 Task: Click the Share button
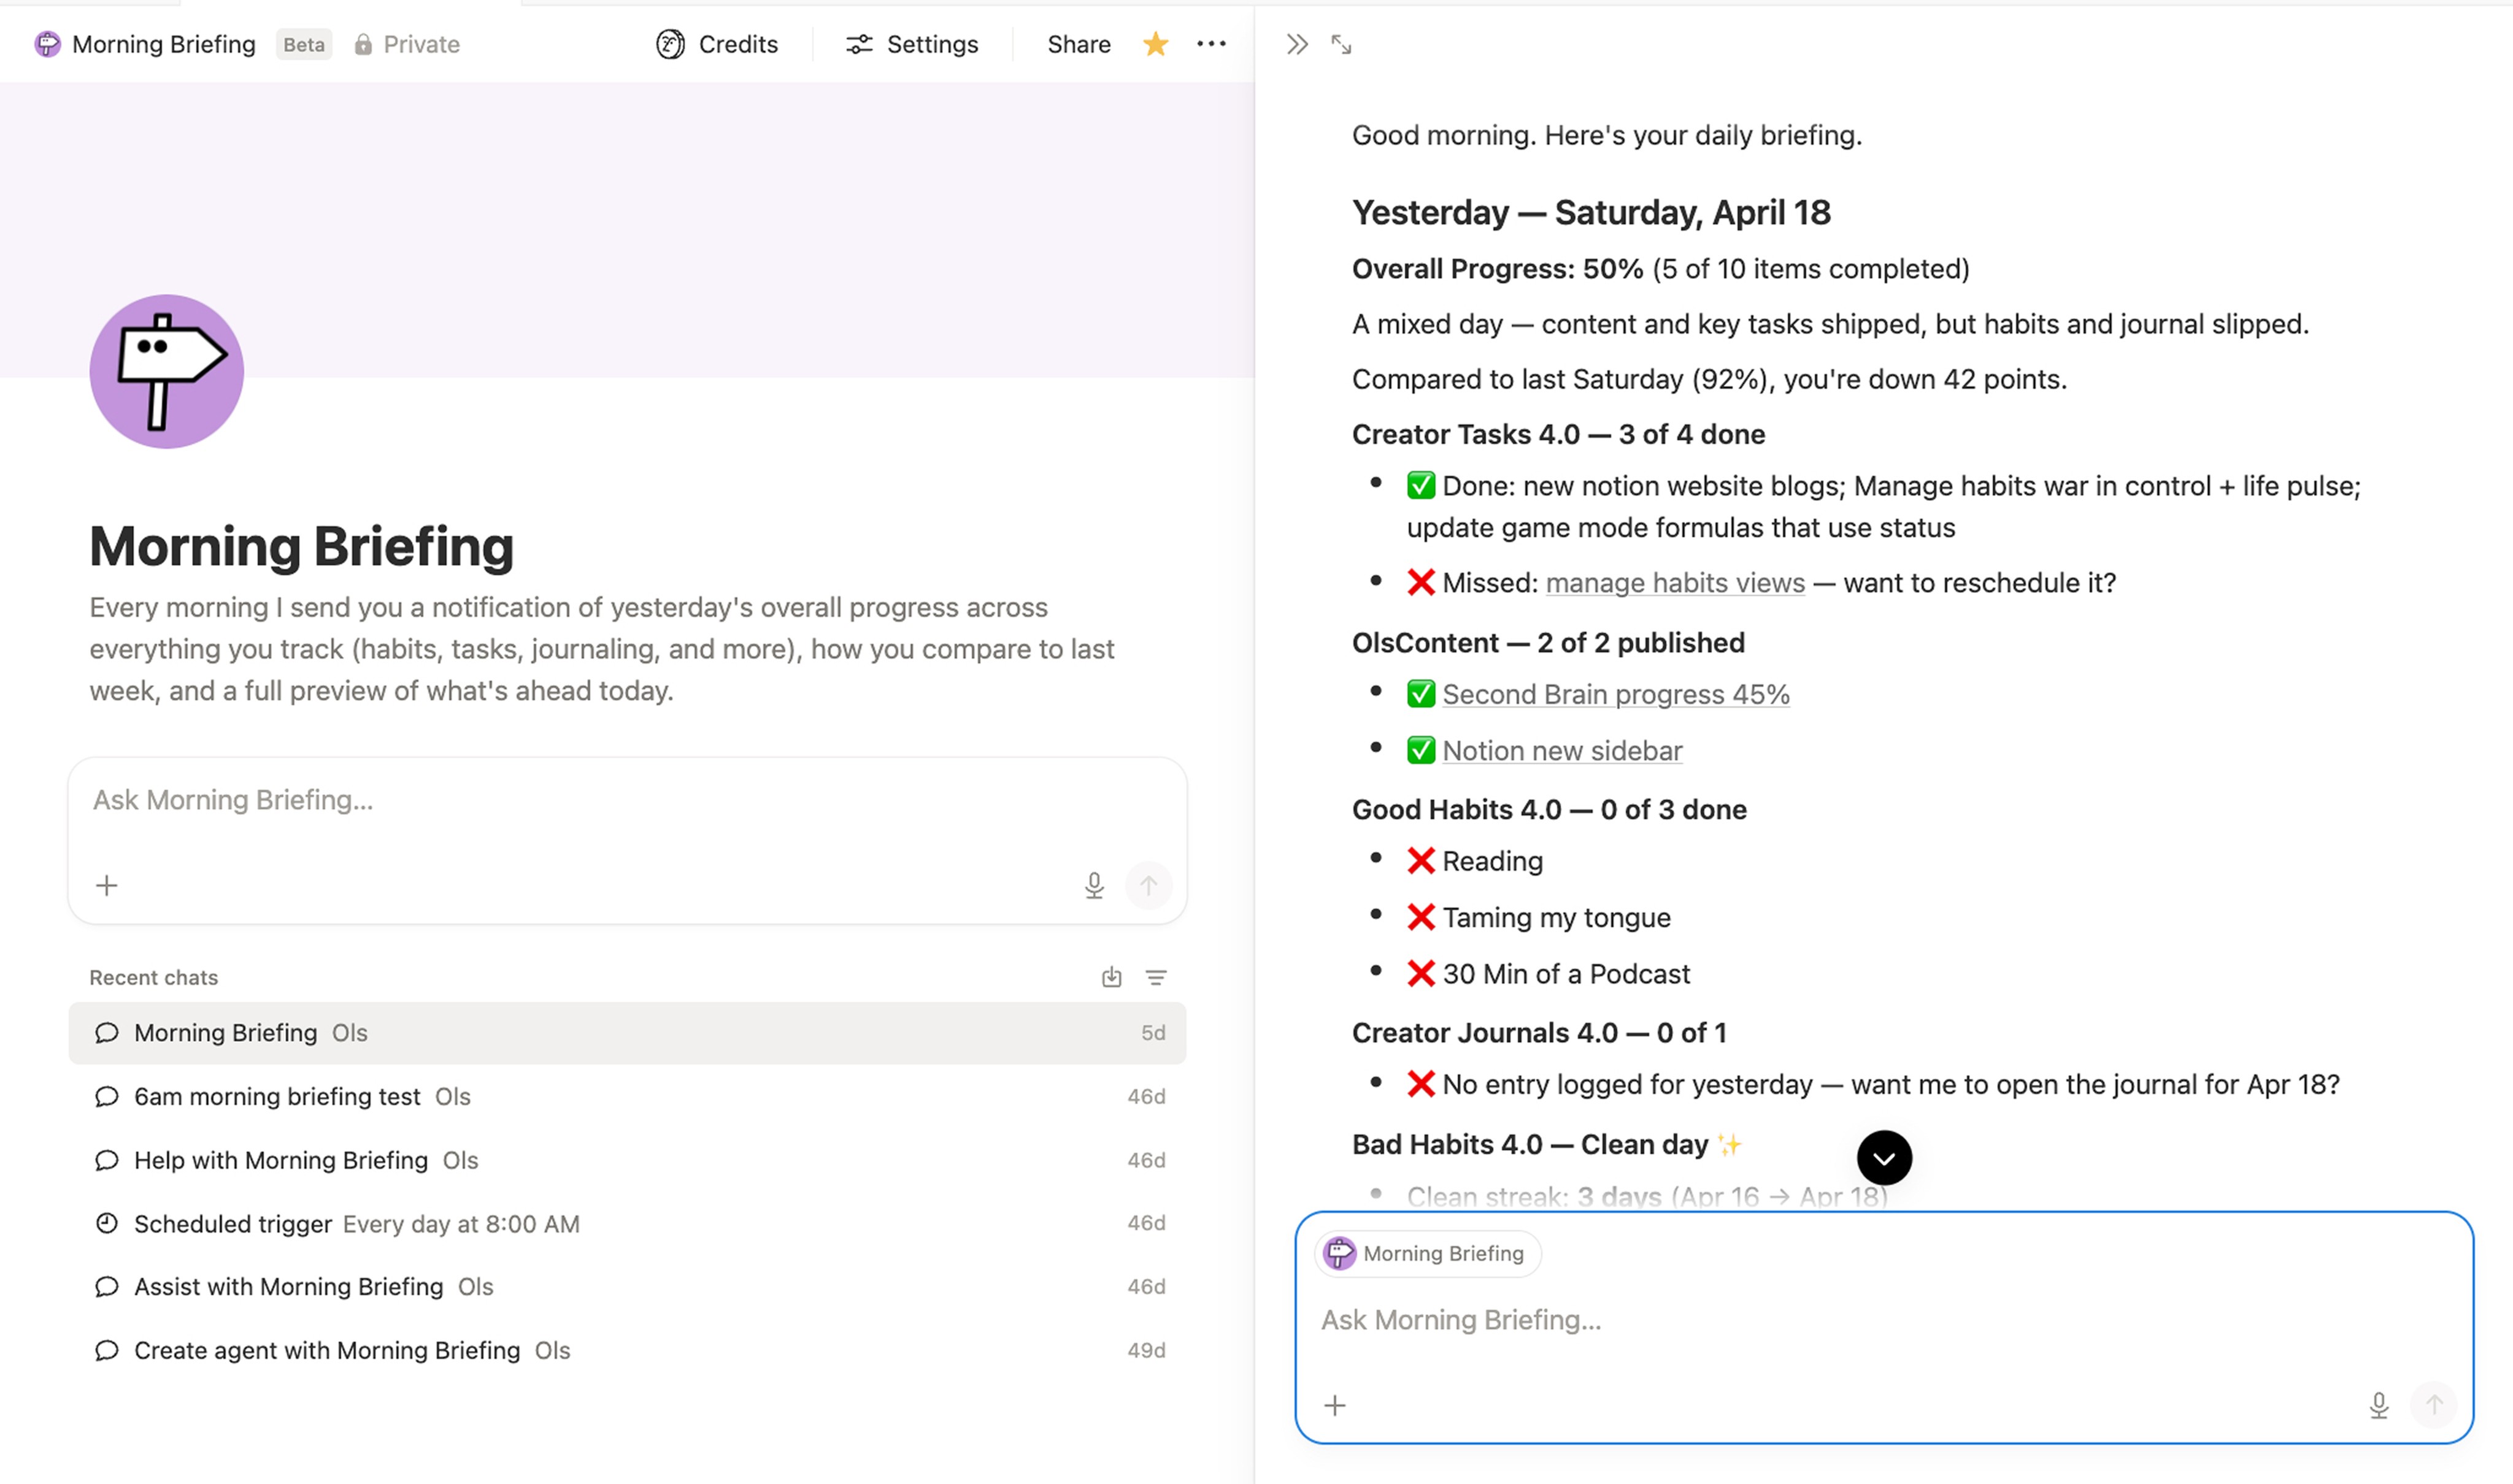coord(1077,44)
